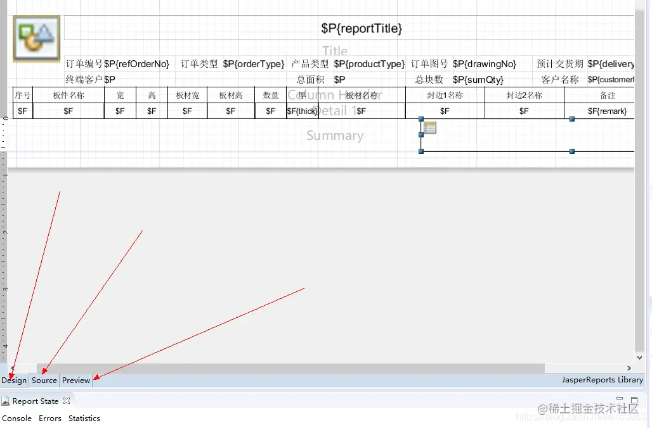Select the 订单编号 label

click(84, 64)
